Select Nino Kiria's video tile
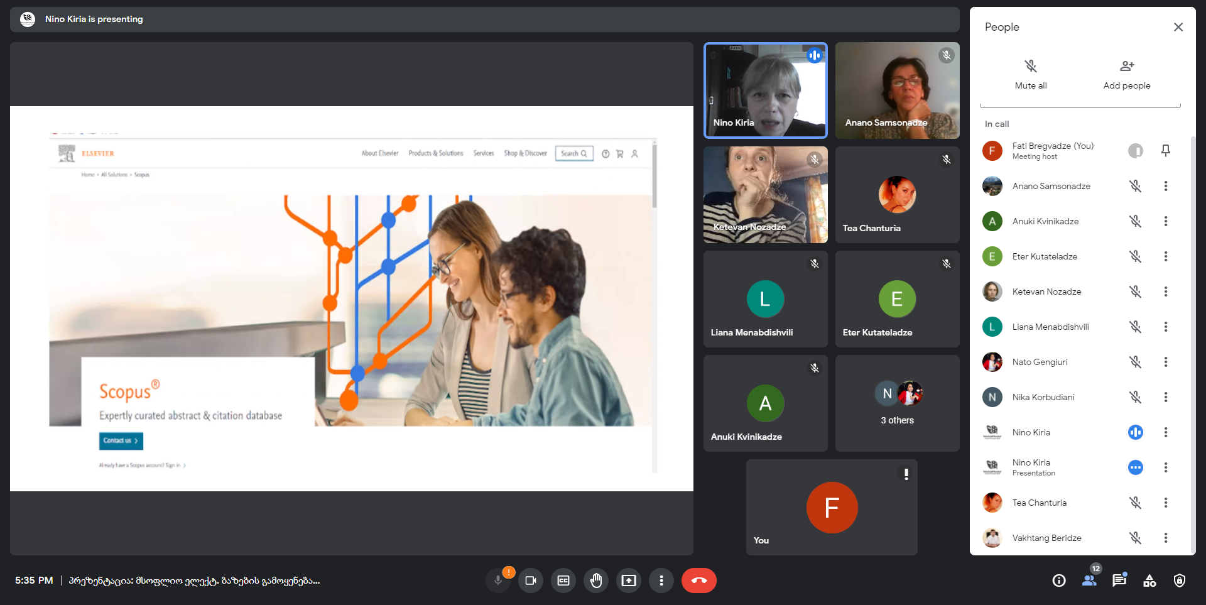1206x605 pixels. point(765,90)
